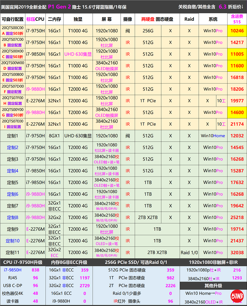Click the Win10Home cell in 定制1 row
247x306 pixels.
[213, 136]
